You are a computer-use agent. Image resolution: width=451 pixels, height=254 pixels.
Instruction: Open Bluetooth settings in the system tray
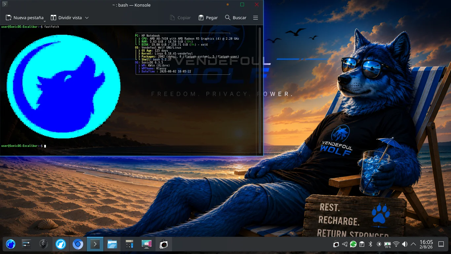[x=370, y=244]
